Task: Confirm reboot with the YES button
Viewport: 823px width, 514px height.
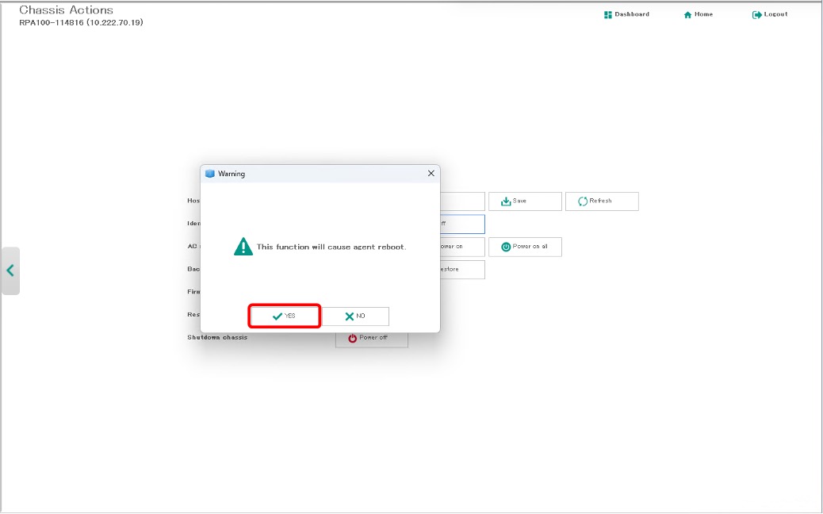Action: [285, 316]
